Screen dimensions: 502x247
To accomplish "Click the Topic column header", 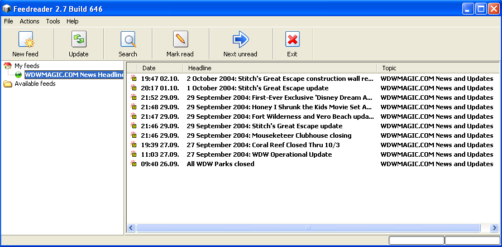I will point(389,68).
